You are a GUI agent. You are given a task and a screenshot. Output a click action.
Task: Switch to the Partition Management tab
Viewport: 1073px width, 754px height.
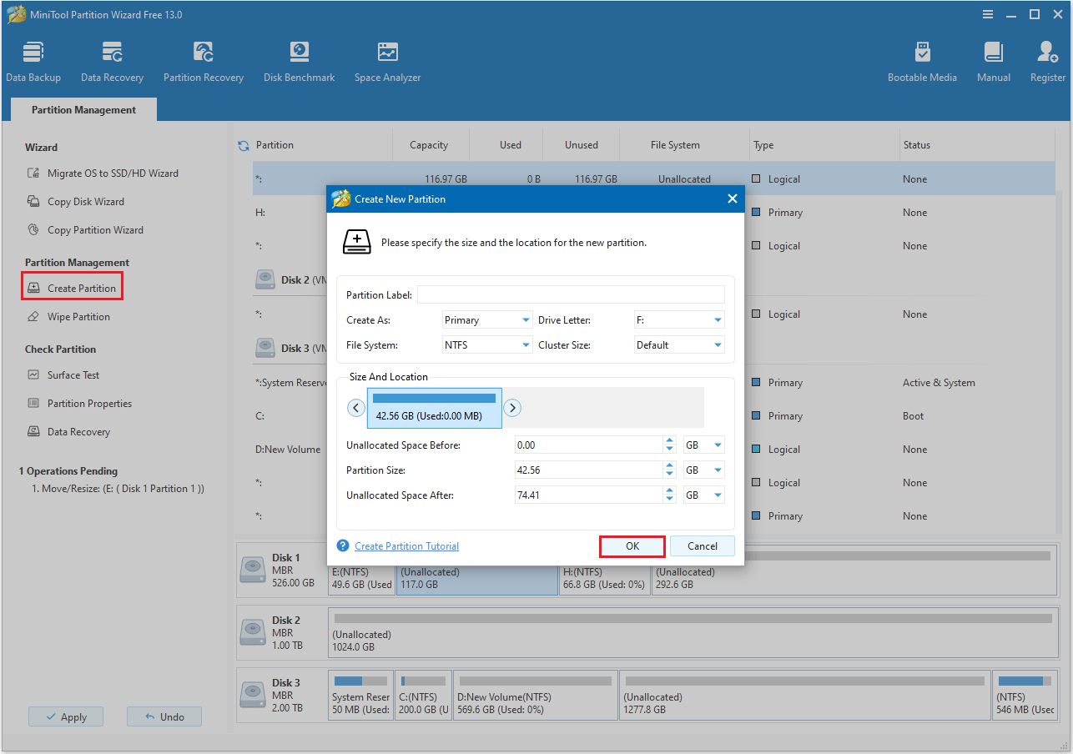point(83,109)
